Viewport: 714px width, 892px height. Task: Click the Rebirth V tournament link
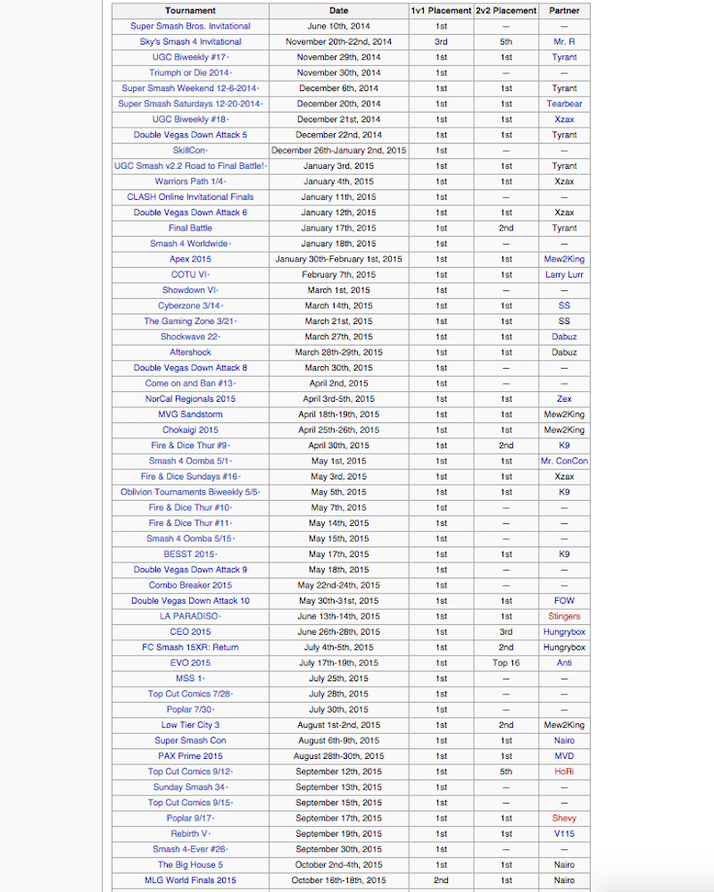click(x=189, y=833)
